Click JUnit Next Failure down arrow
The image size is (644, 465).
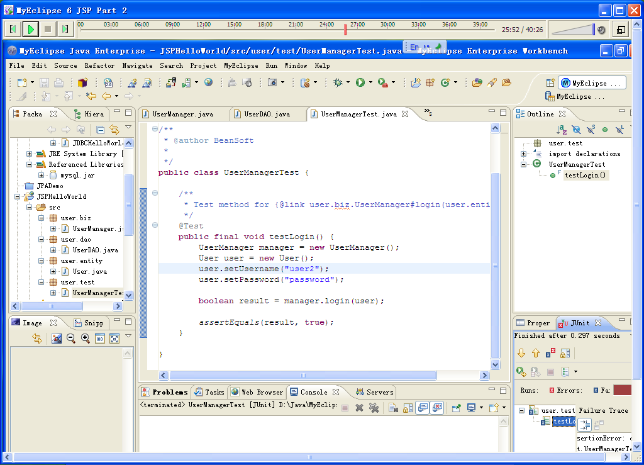521,353
